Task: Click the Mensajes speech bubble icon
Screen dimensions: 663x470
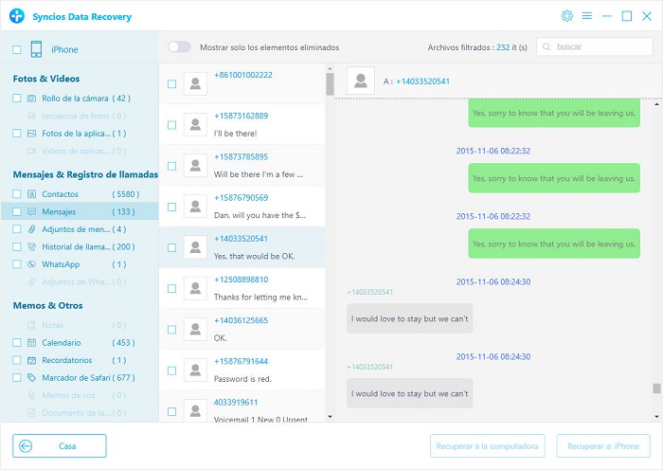Action: [x=31, y=211]
